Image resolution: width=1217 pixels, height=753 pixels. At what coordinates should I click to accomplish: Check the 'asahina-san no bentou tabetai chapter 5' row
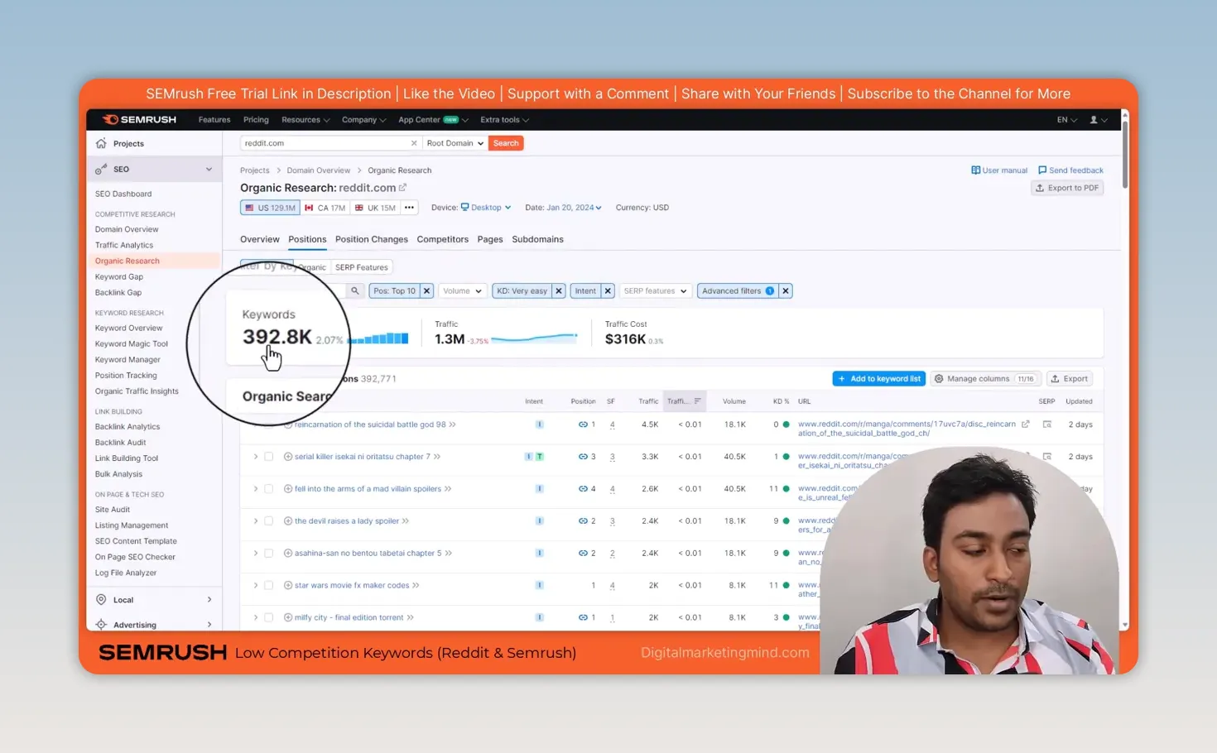coord(269,554)
